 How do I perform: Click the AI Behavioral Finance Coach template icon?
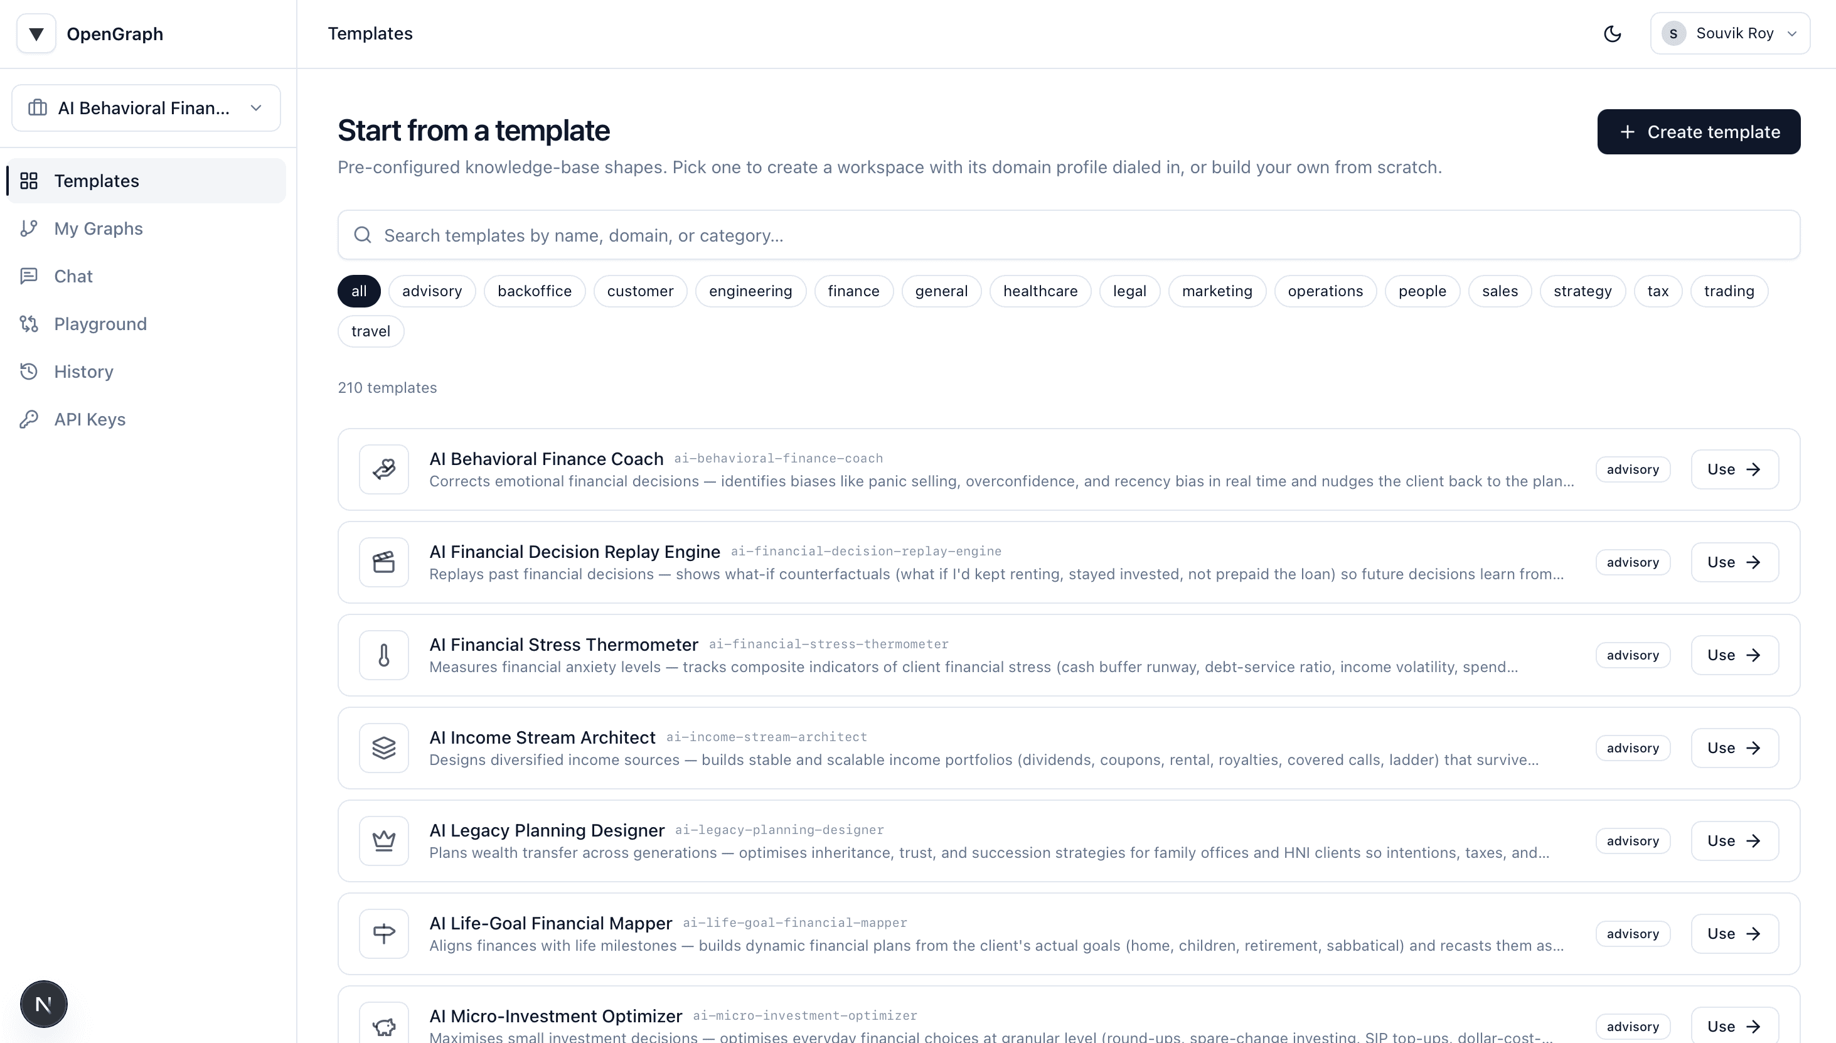[384, 469]
